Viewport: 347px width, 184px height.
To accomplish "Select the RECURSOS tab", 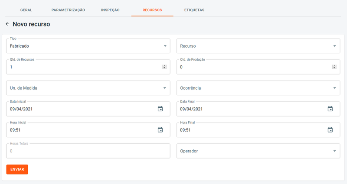I will tap(152, 10).
